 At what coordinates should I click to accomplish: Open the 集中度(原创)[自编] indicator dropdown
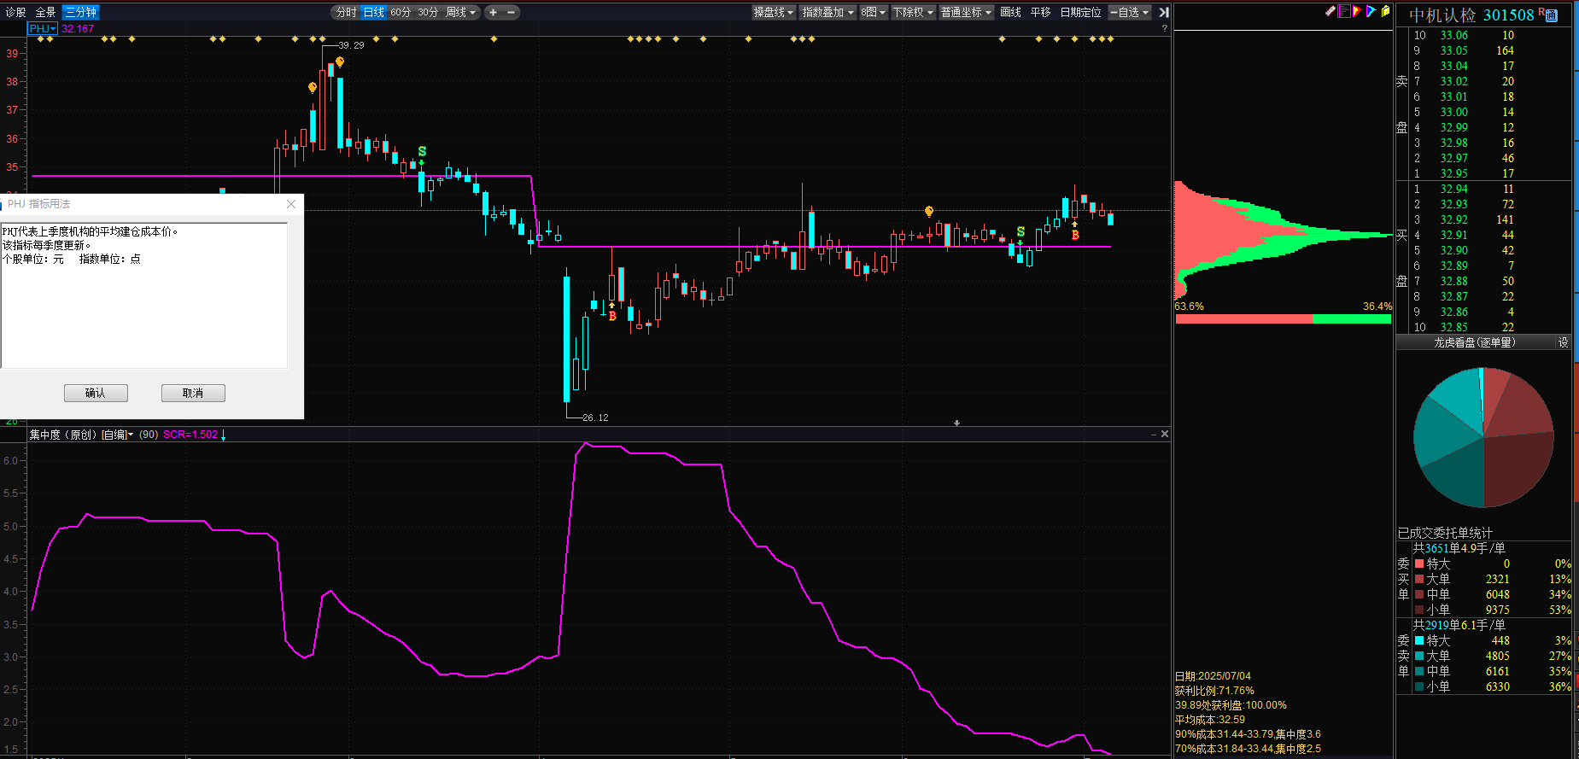(x=82, y=435)
